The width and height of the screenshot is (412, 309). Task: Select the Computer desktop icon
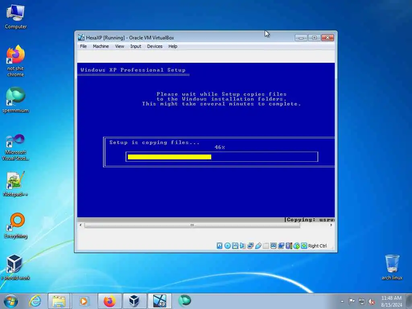pyautogui.click(x=16, y=17)
